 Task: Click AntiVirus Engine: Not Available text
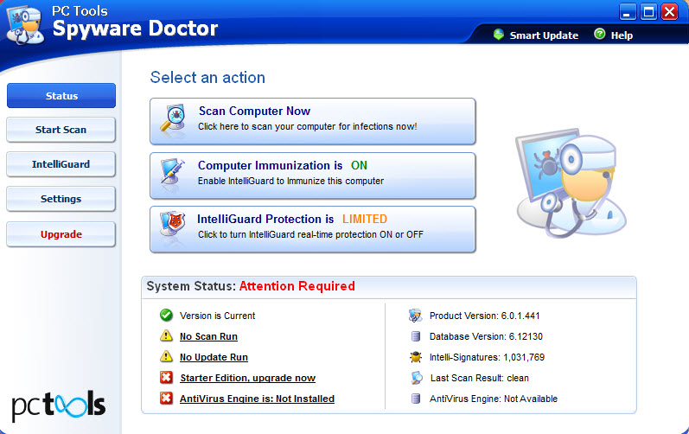494,399
